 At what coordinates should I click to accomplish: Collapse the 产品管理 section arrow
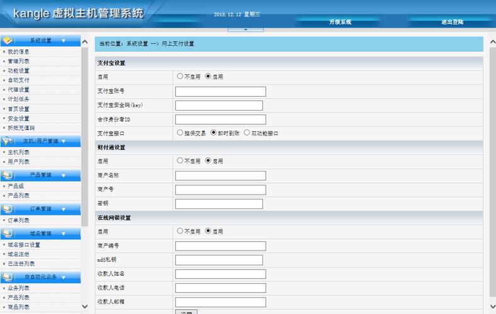click(63, 175)
